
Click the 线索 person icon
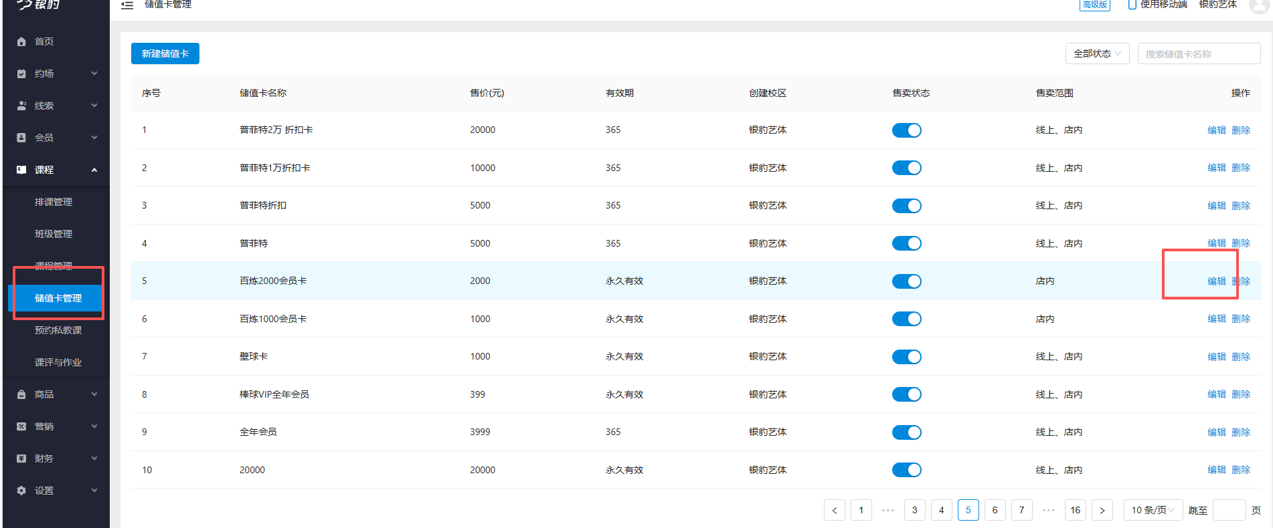[21, 106]
